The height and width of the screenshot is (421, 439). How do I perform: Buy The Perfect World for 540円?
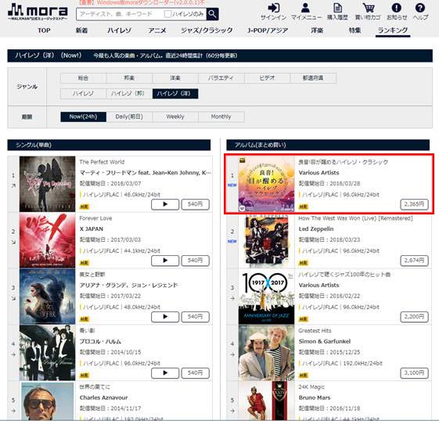195,204
